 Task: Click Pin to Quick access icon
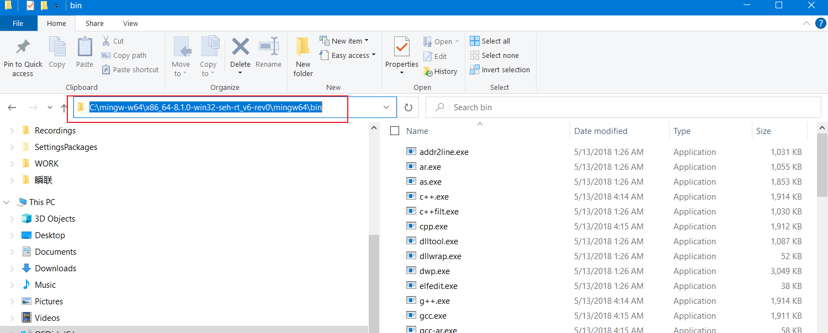coord(23,47)
